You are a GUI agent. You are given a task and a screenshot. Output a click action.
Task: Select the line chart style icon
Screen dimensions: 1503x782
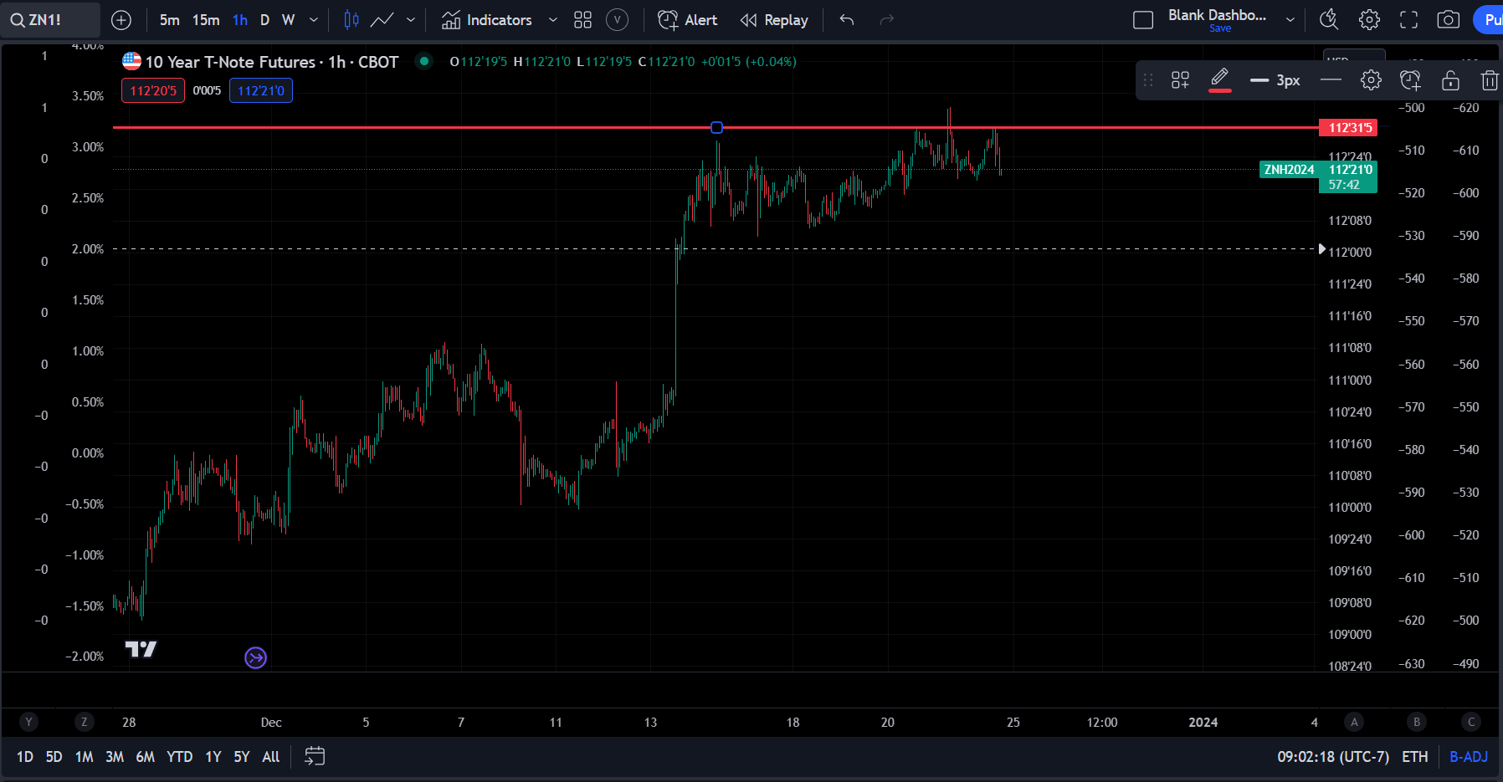[382, 20]
